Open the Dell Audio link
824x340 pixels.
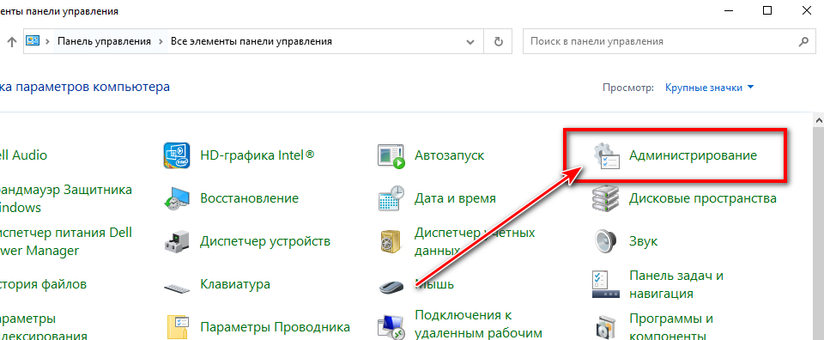[x=23, y=155]
